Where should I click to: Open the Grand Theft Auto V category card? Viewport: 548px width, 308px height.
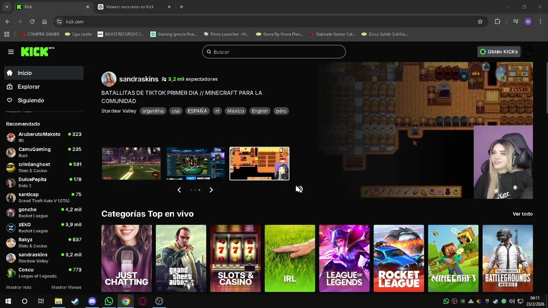pyautogui.click(x=181, y=258)
